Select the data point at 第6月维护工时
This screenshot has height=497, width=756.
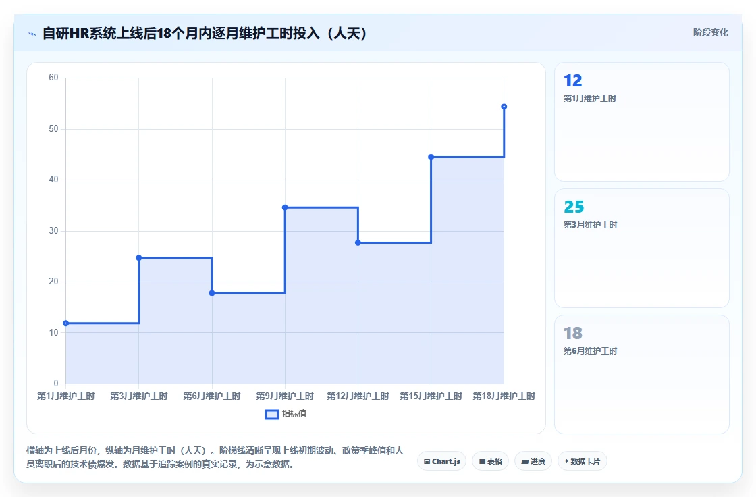tap(212, 293)
